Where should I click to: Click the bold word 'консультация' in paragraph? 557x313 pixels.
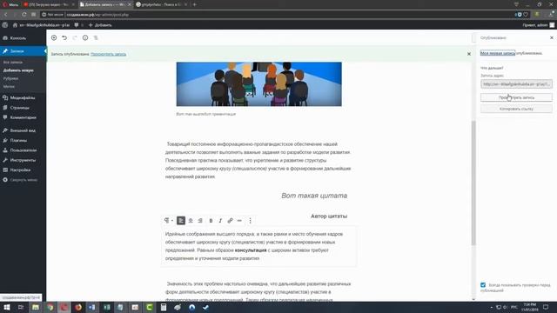(x=251, y=250)
